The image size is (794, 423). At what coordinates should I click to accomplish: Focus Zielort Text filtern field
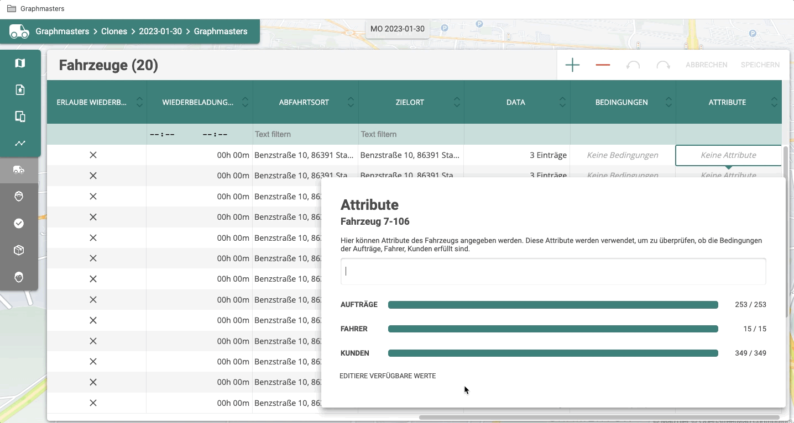pos(411,134)
